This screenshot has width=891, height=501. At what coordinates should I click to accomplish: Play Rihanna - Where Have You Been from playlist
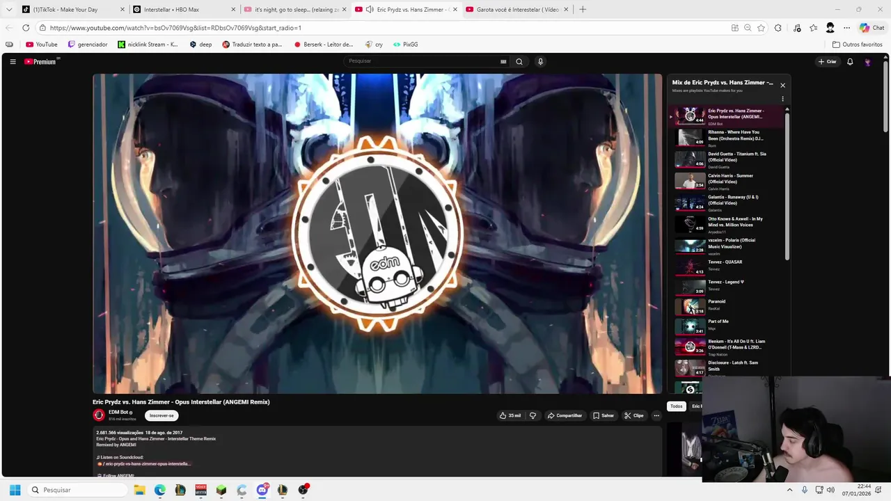[727, 137]
